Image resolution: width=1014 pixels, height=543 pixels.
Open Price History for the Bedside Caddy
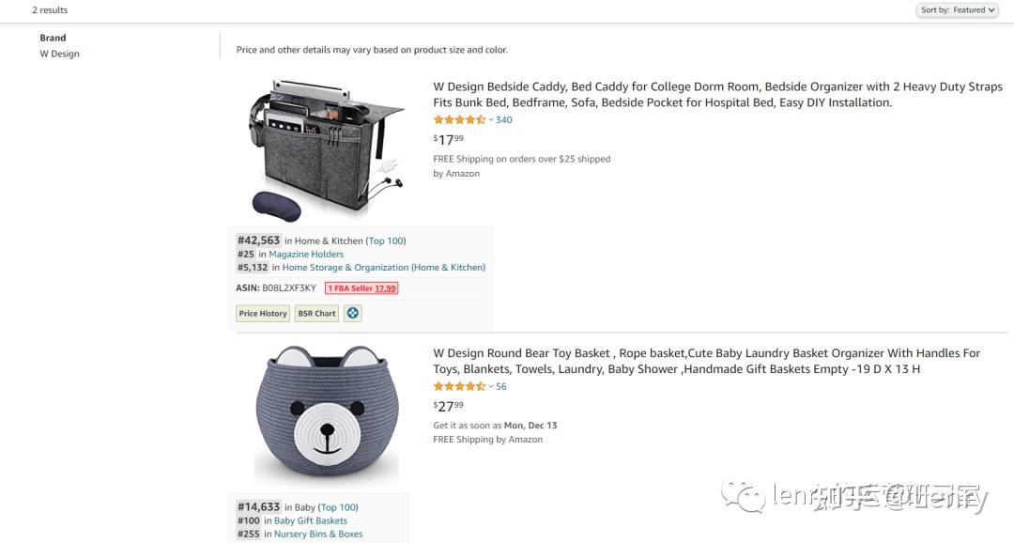pyautogui.click(x=263, y=313)
